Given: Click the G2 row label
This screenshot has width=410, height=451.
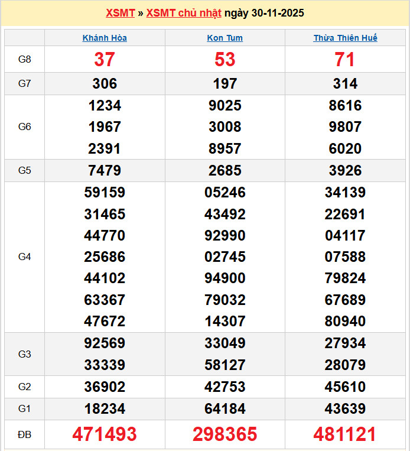Looking at the screenshot, I should pyautogui.click(x=24, y=387).
